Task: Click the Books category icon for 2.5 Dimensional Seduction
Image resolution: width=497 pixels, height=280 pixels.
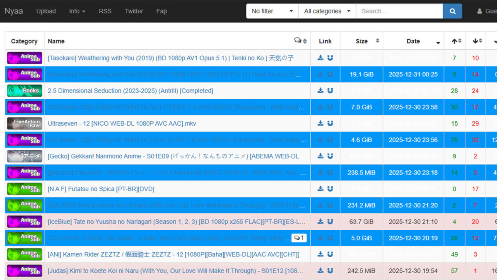Action: coord(24,90)
